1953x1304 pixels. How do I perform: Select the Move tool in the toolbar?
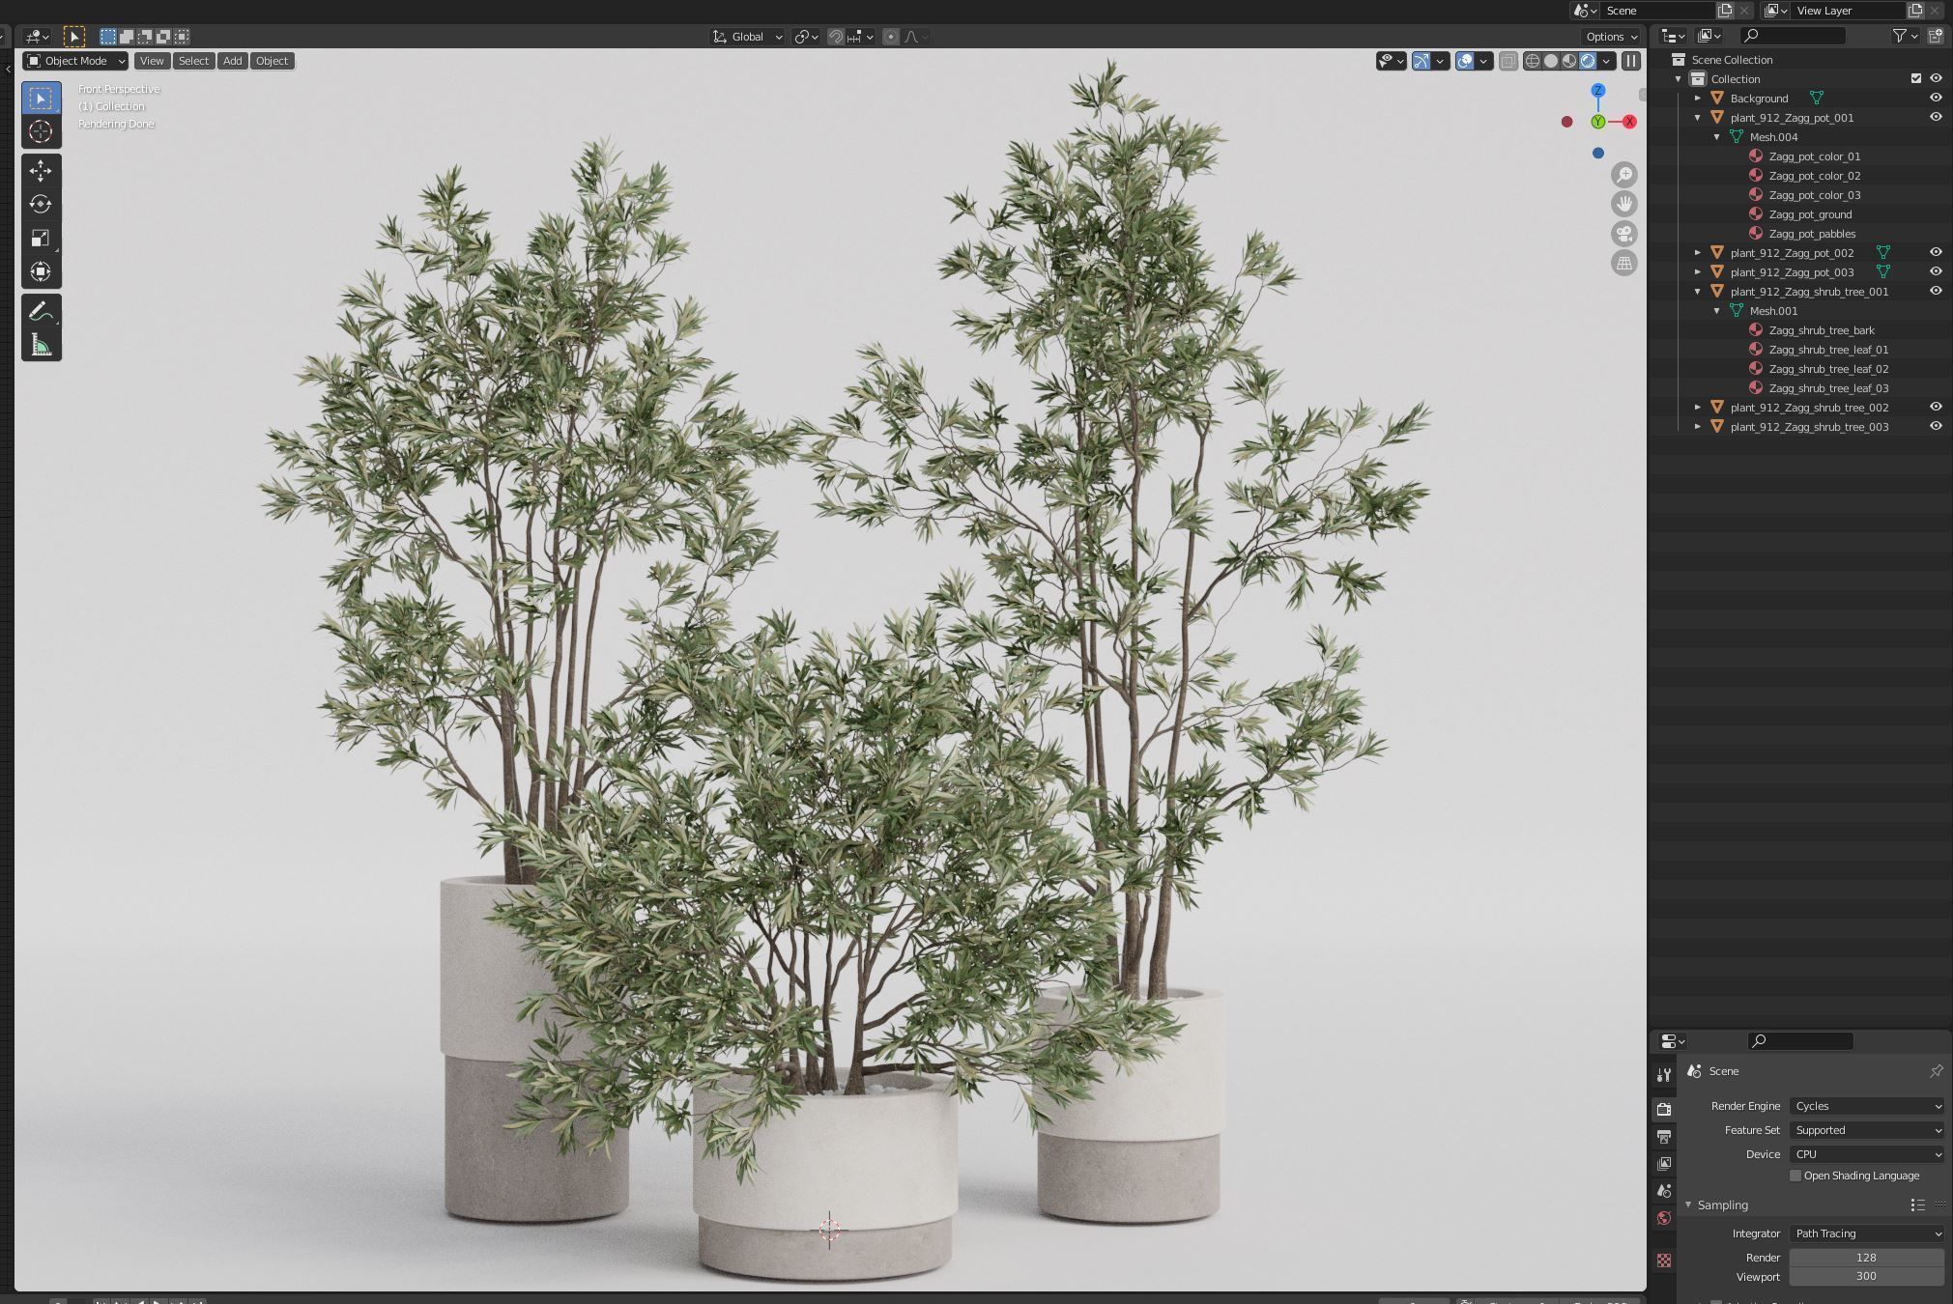41,170
